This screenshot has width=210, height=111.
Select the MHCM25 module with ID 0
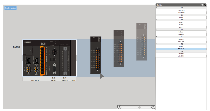53,58
